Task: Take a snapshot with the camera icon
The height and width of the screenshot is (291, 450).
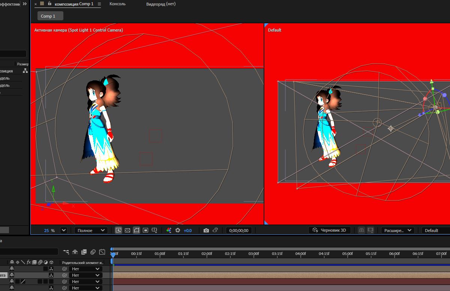Action: click(x=206, y=230)
